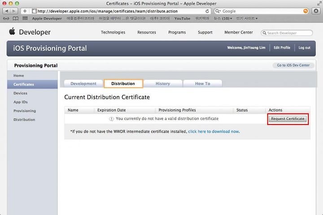323x215 pixels.
Task: Click the page favicon in the address bar
Action: click(x=35, y=11)
